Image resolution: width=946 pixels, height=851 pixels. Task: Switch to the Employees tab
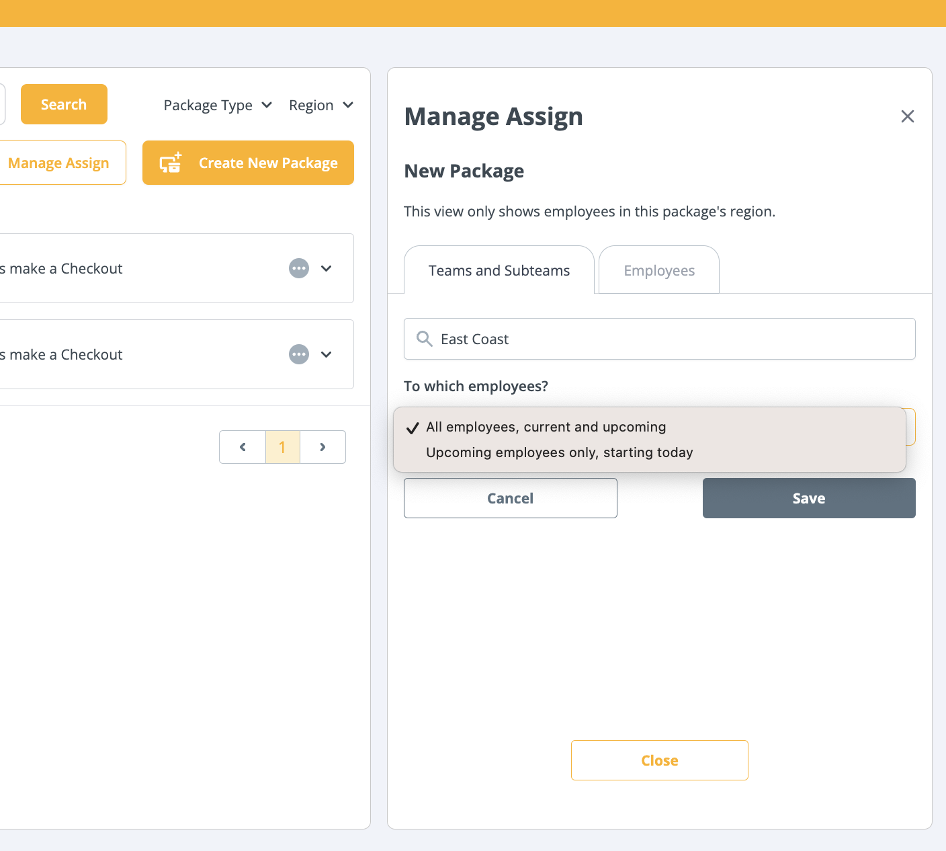click(x=658, y=270)
